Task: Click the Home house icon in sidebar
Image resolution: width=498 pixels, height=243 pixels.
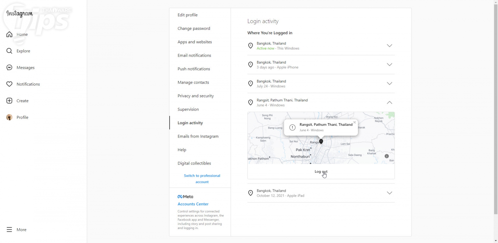Action: (x=9, y=34)
